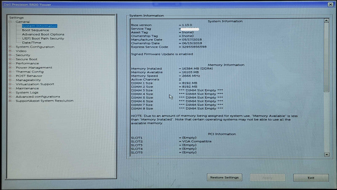Click Memory Available value 16103 MB

tap(190, 72)
